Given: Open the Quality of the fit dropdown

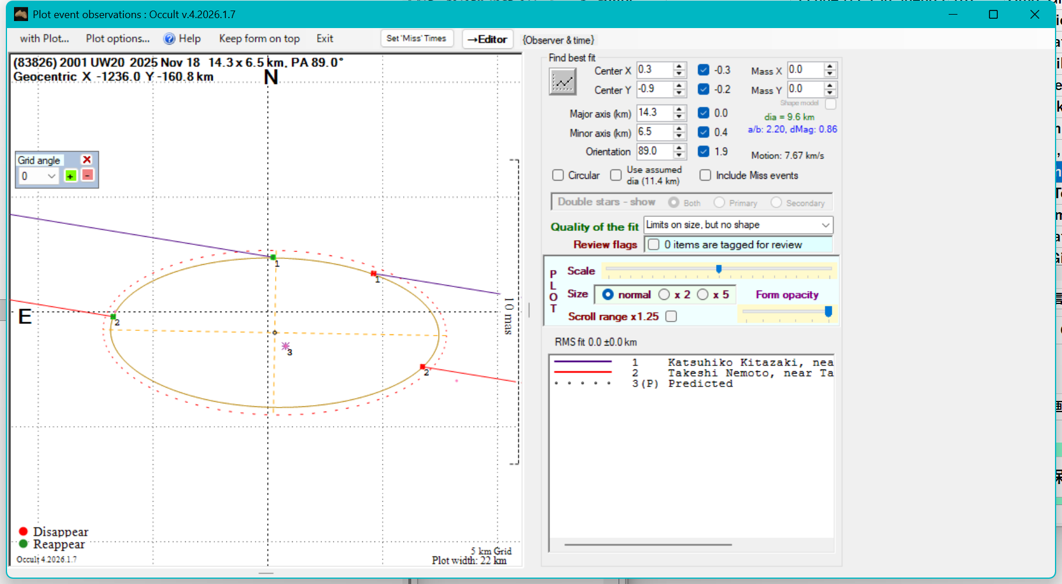Looking at the screenshot, I should [x=825, y=225].
